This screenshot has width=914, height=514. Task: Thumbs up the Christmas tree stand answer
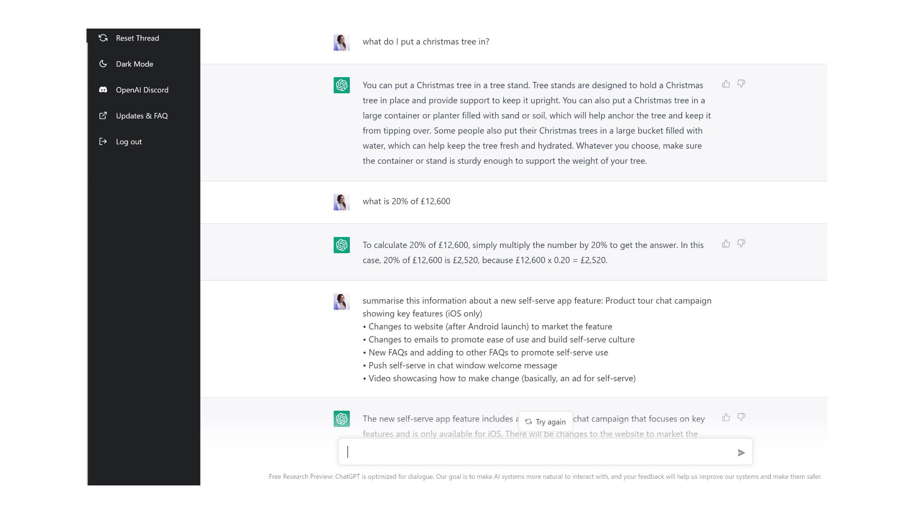pyautogui.click(x=726, y=84)
